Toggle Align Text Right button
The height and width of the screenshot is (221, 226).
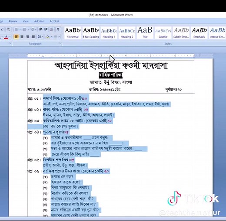click(x=27, y=36)
